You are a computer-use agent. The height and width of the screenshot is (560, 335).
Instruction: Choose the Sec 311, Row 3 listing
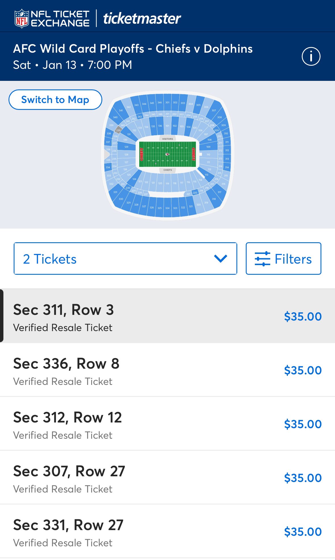click(x=167, y=316)
